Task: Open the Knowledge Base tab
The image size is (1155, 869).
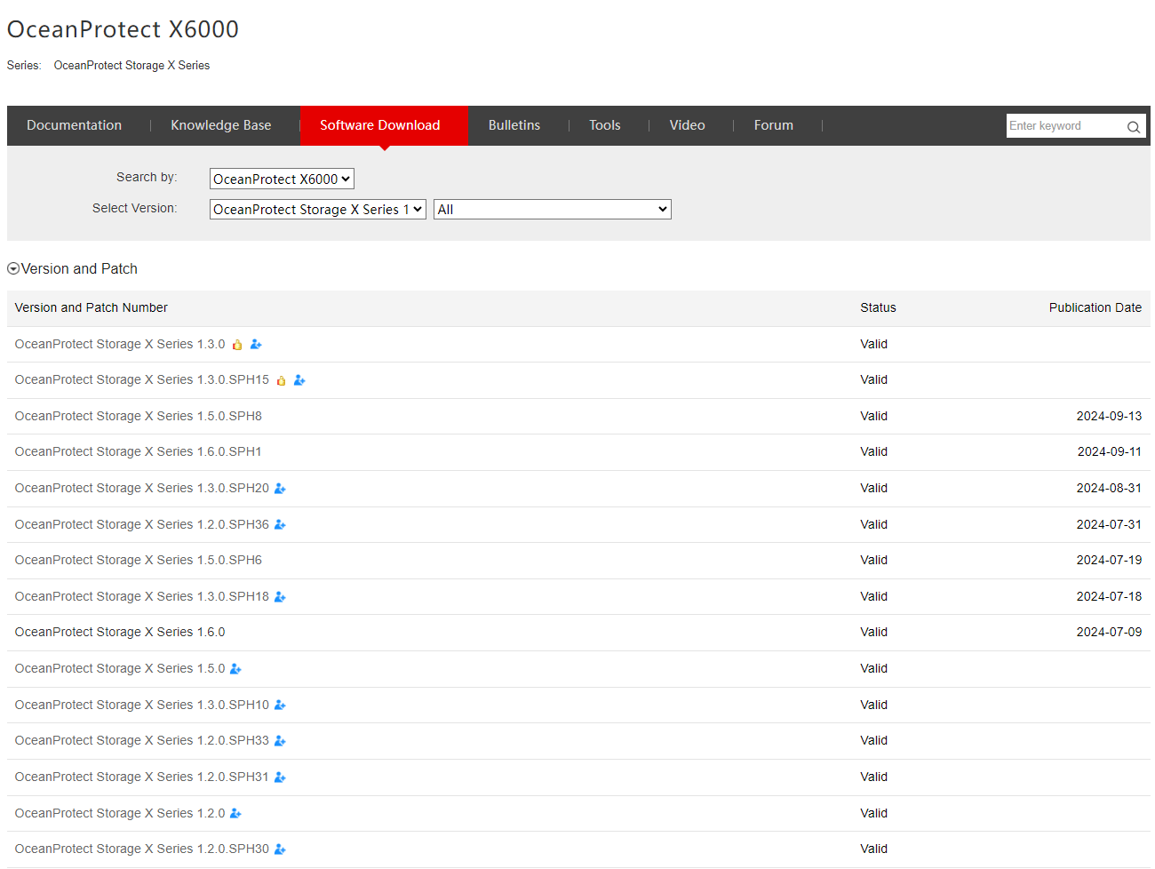Action: [221, 125]
